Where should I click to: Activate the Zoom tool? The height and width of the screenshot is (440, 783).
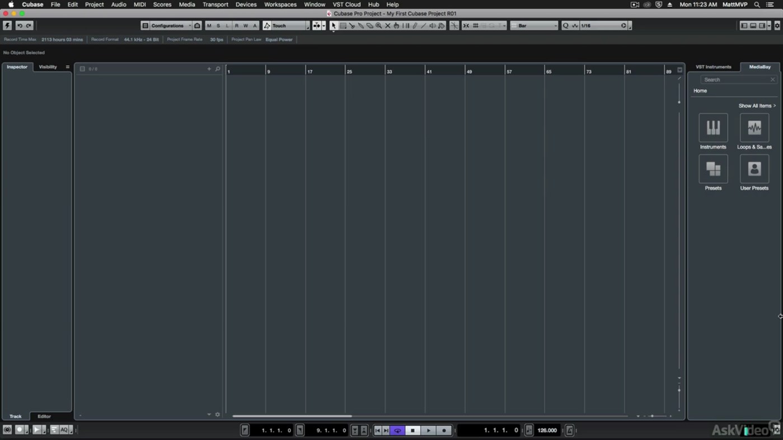tap(379, 25)
